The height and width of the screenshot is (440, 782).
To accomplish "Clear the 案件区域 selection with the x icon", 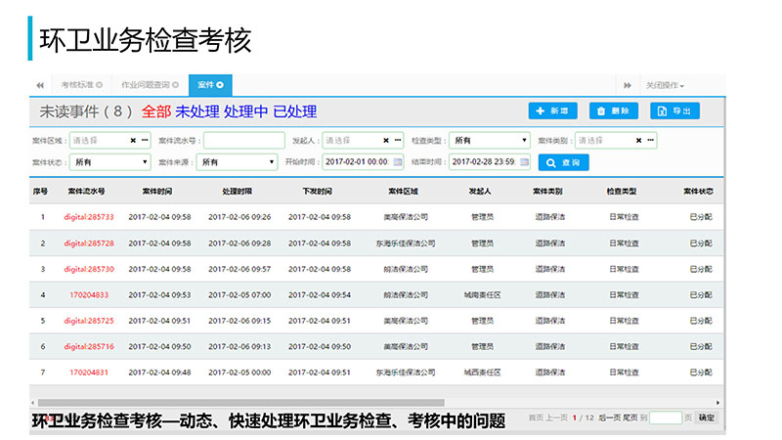I will point(133,141).
